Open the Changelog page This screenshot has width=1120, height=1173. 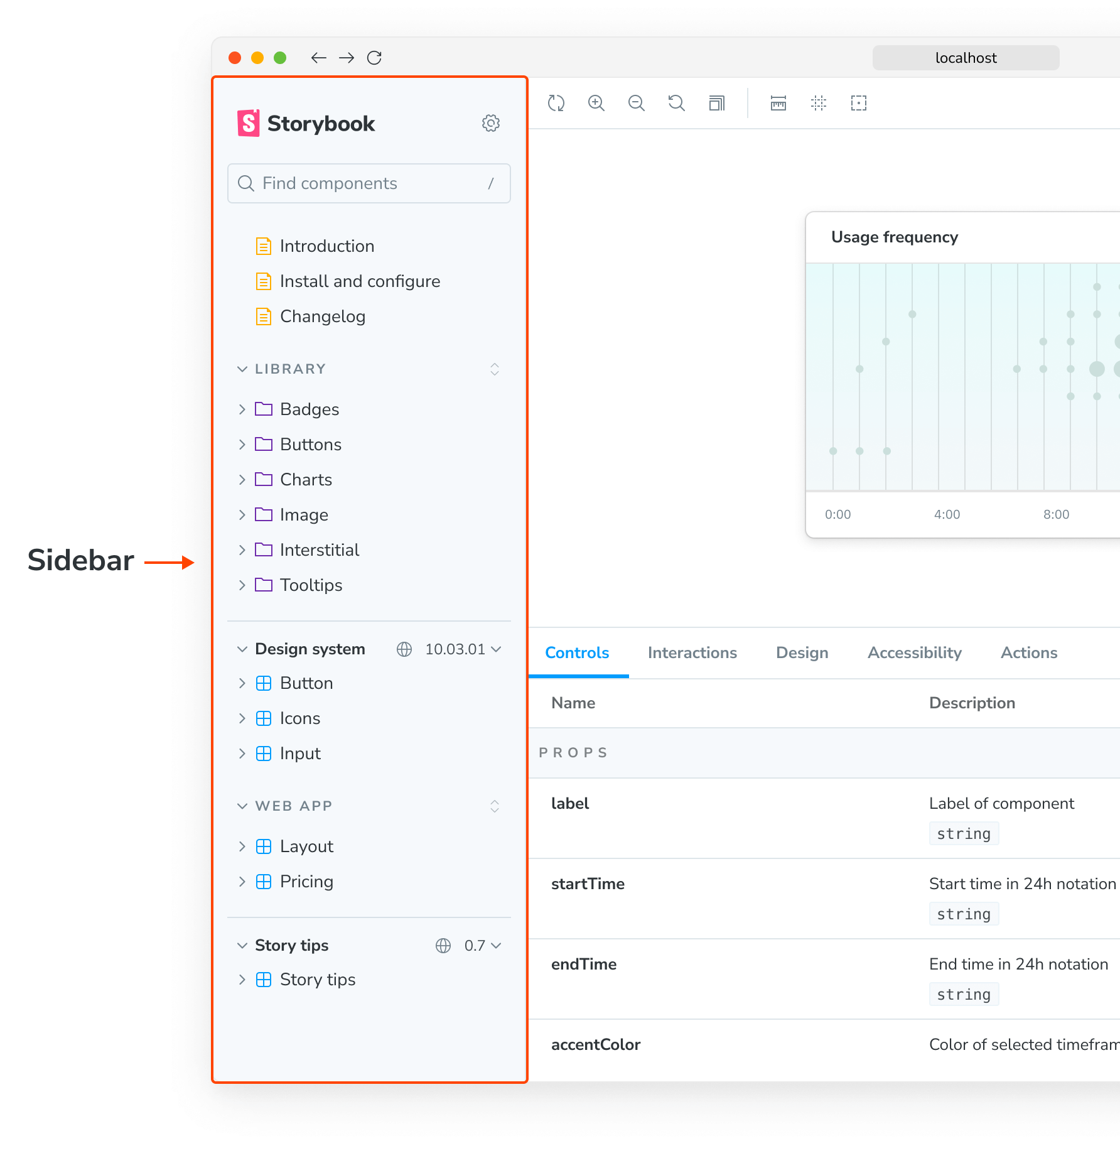(x=322, y=316)
